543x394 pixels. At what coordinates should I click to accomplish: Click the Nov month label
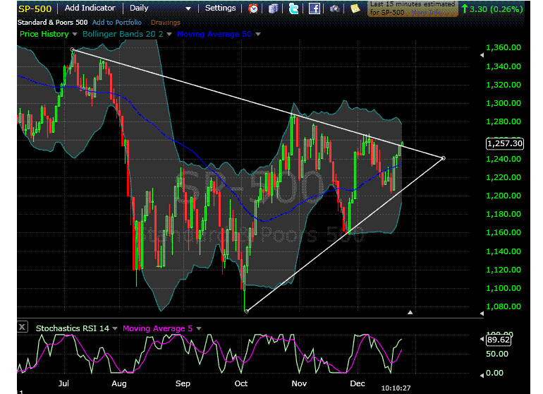click(299, 383)
